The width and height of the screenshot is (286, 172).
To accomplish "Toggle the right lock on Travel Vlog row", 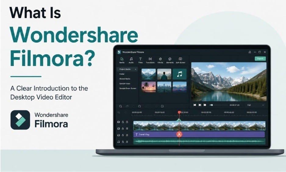I will tap(127, 135).
